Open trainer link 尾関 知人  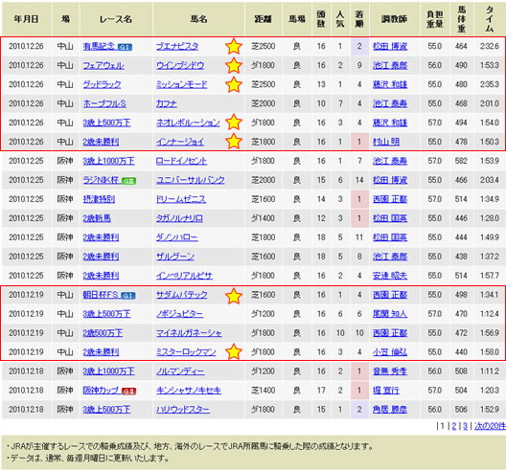click(x=390, y=314)
